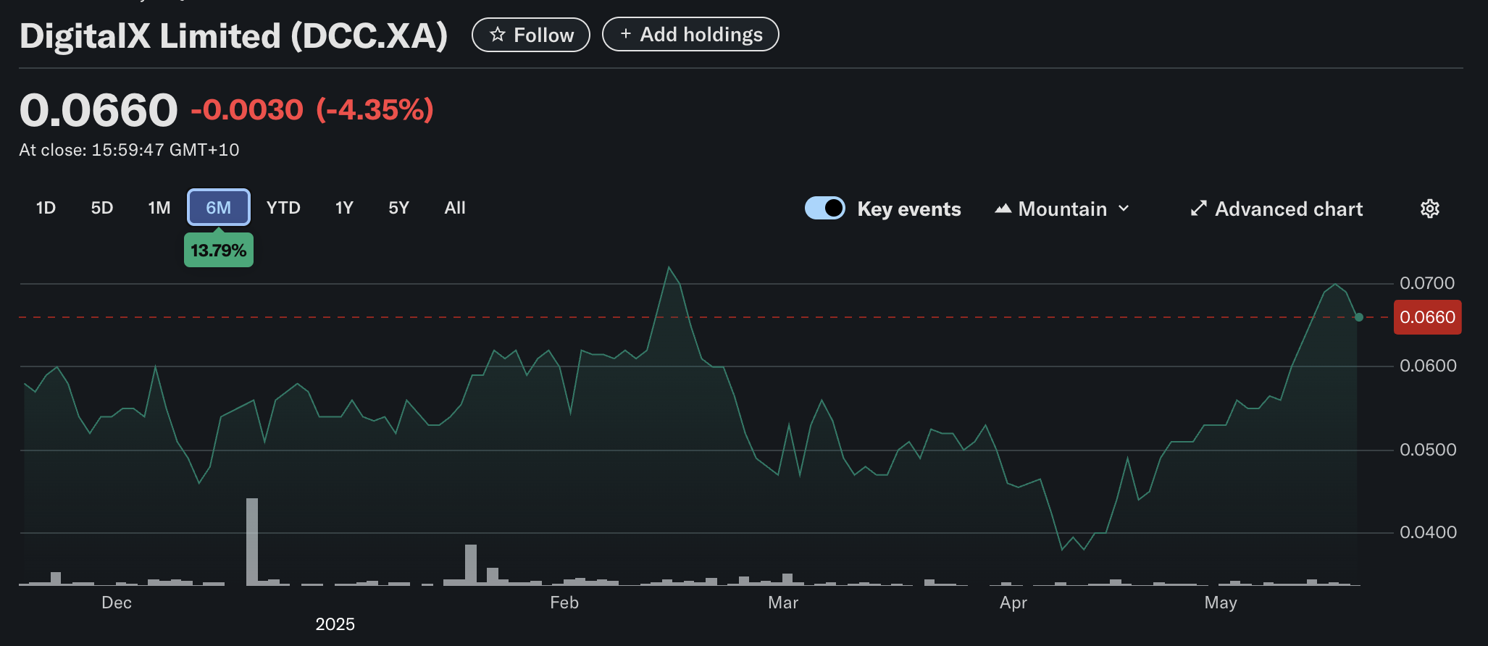Select the 1Y time range tab

(344, 208)
